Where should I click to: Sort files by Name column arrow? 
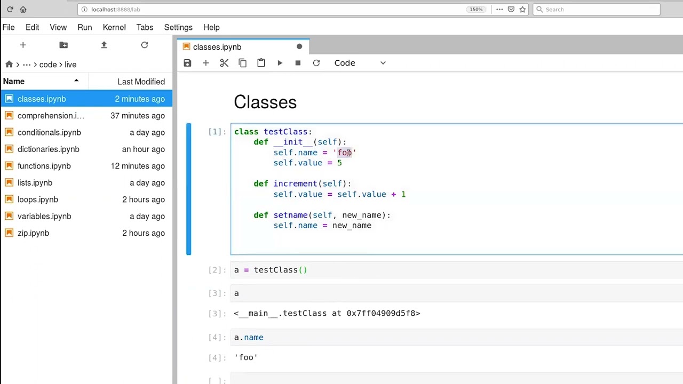76,81
